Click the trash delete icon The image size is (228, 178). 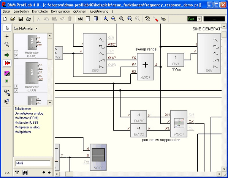[x=70, y=19]
